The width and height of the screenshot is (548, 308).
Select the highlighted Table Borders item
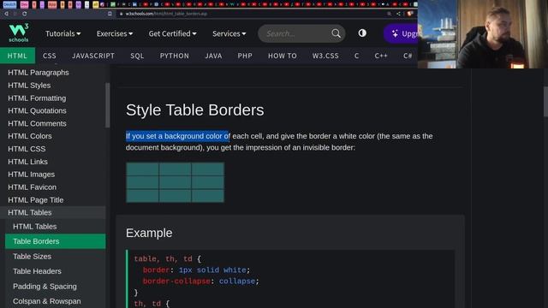[55, 241]
